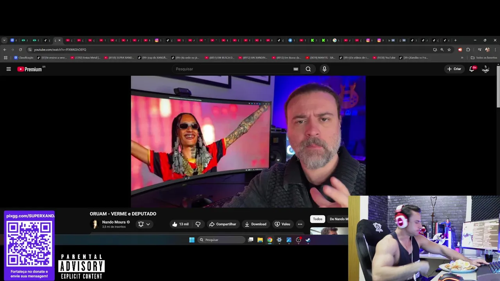Image resolution: width=500 pixels, height=281 pixels.
Task: Open File Explorer from the taskbar
Action: pos(260,240)
